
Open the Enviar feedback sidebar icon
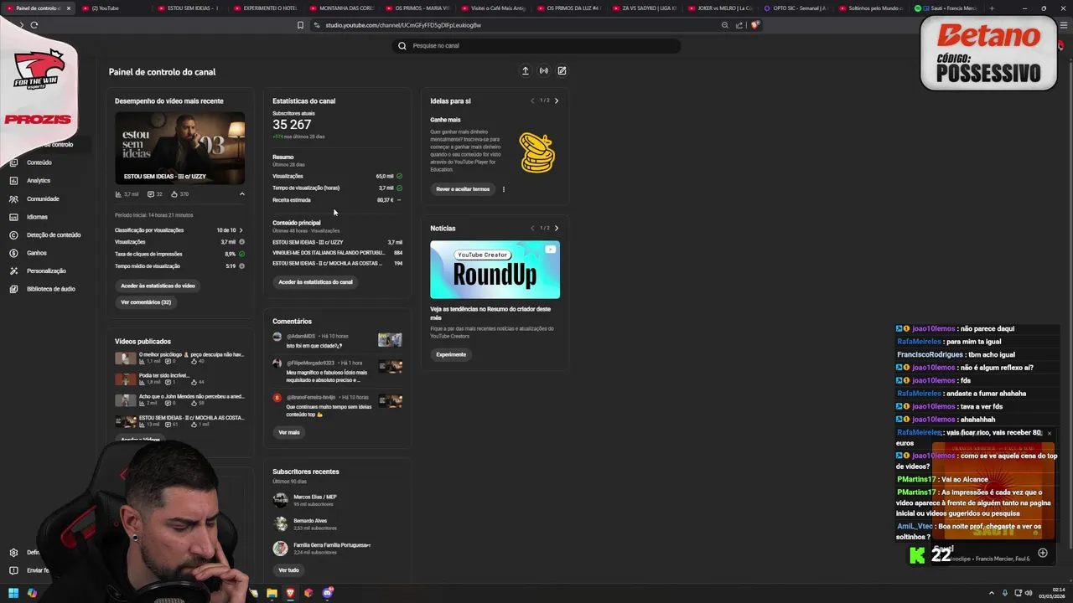tap(13, 570)
